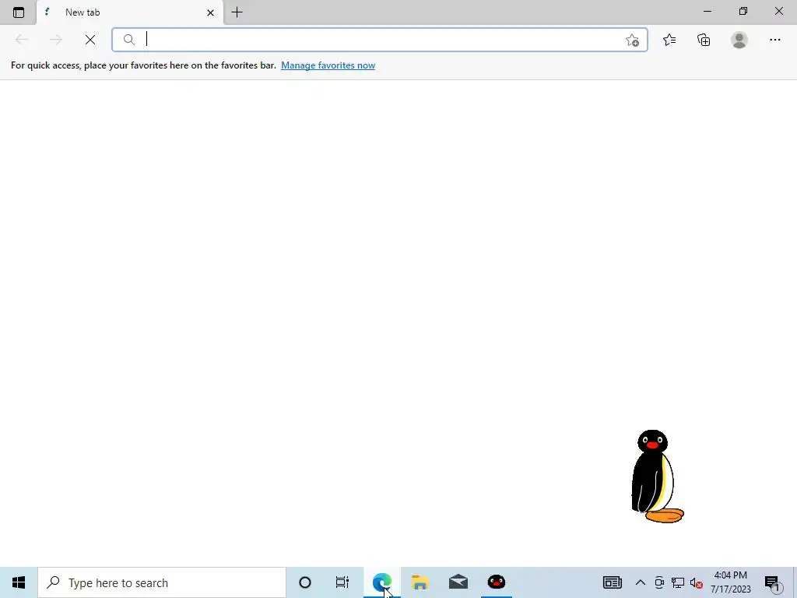Screen dimensions: 797x598
Task: Select the New tab browser tab
Action: tap(130, 12)
